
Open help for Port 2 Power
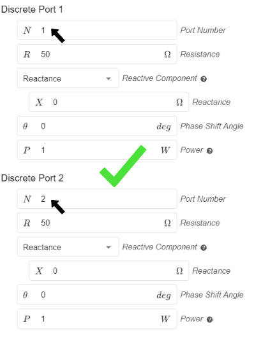point(209,320)
